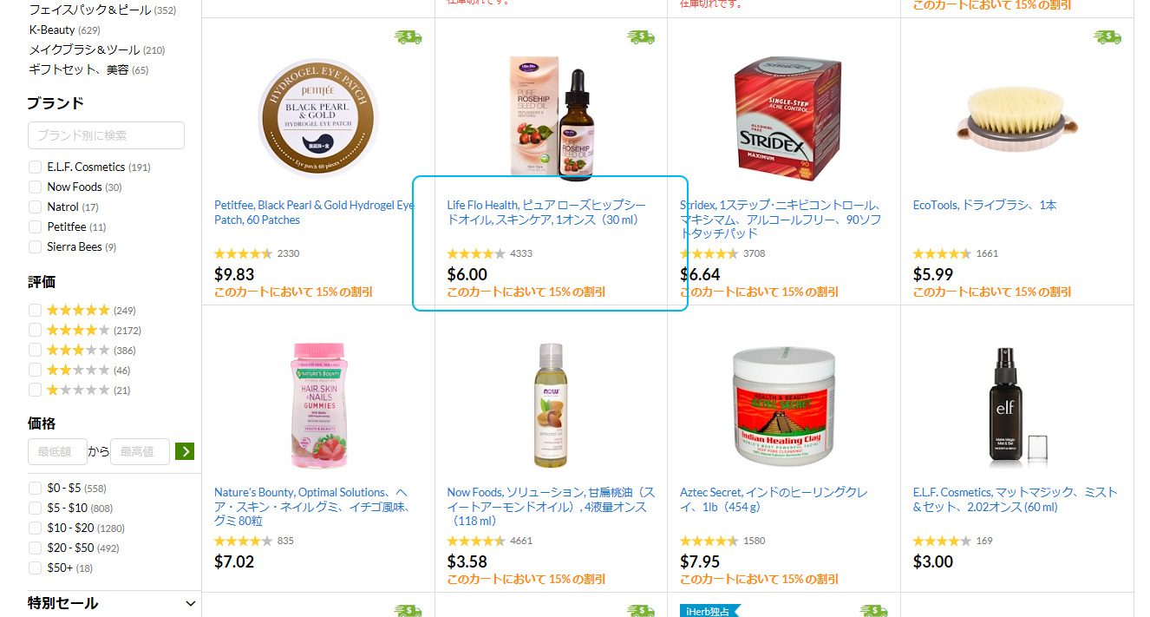Open the Stridex acne pads product image

[x=784, y=117]
